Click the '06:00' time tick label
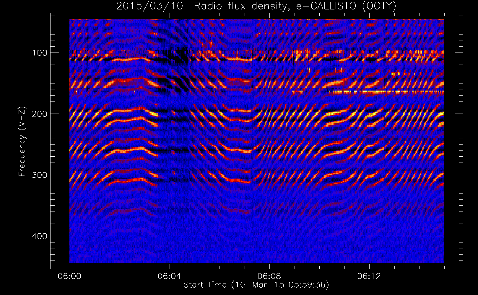The height and width of the screenshot is (295, 478). point(70,276)
